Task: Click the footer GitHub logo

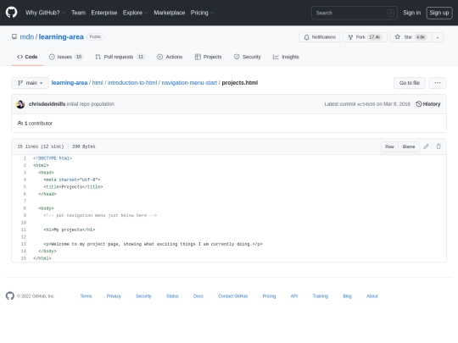Action: click(10, 296)
